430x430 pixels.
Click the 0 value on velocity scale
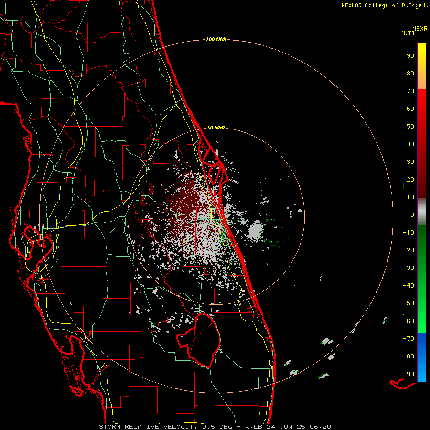click(x=412, y=215)
